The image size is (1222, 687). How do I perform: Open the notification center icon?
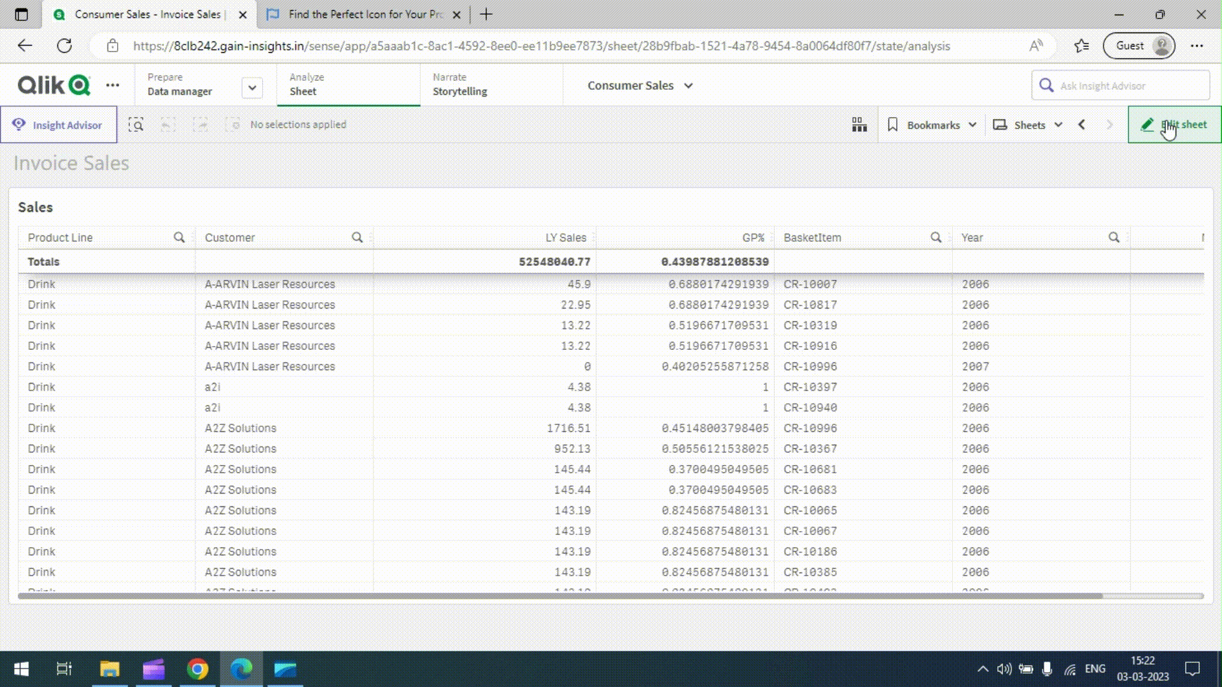[1192, 669]
